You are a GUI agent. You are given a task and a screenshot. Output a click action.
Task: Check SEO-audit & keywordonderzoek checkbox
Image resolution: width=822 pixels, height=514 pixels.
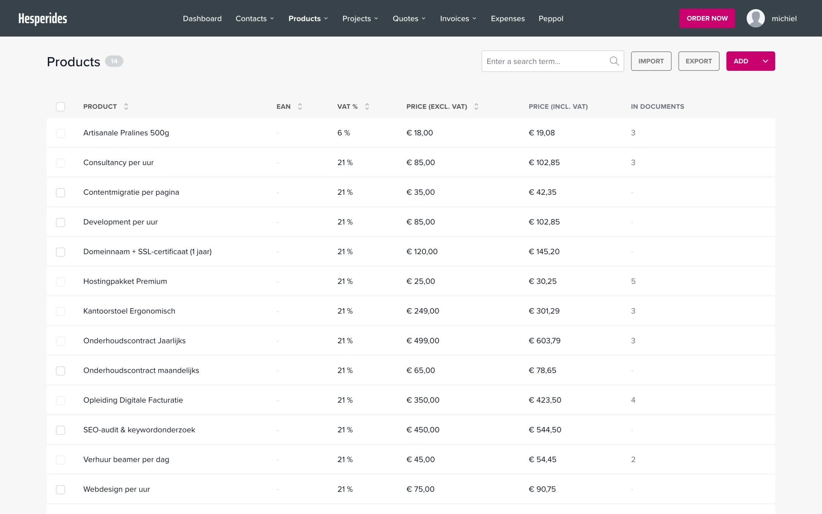(x=61, y=430)
